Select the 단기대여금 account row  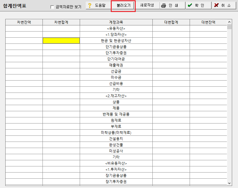tap(116, 59)
